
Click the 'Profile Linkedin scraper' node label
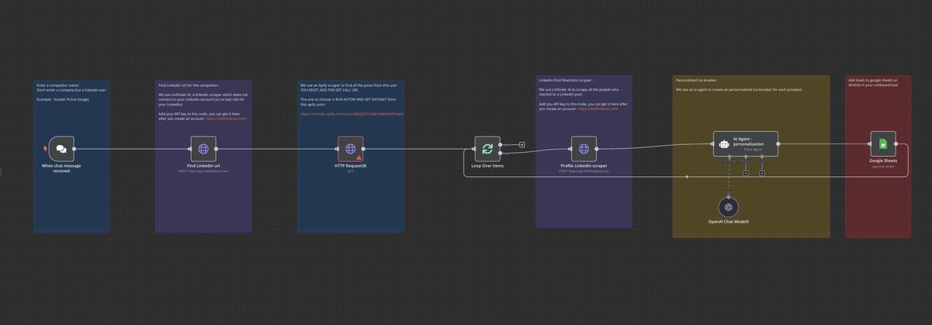(x=583, y=166)
